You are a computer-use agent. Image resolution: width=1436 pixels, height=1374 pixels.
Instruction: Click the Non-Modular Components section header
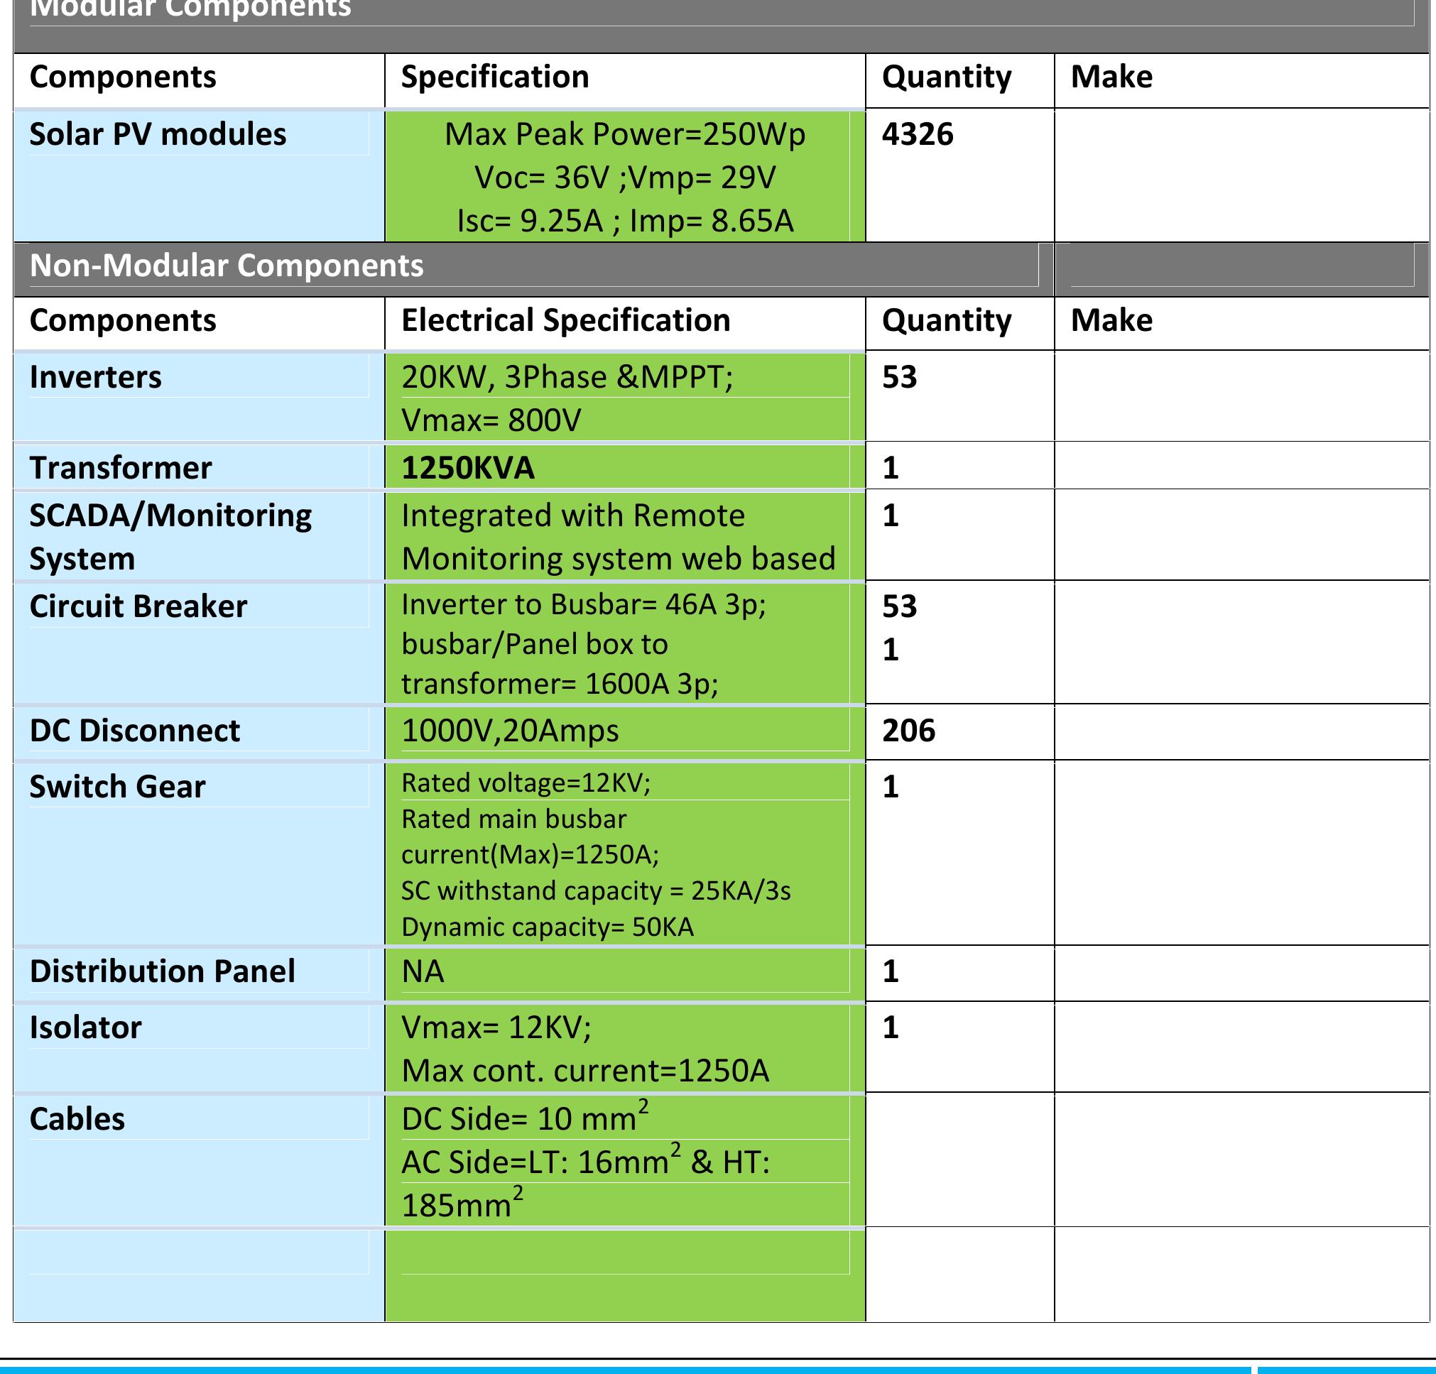(x=227, y=265)
